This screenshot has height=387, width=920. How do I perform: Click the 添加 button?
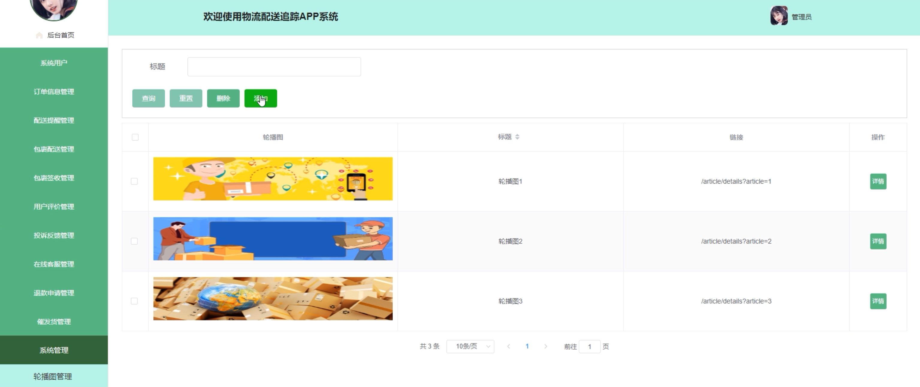tap(260, 99)
